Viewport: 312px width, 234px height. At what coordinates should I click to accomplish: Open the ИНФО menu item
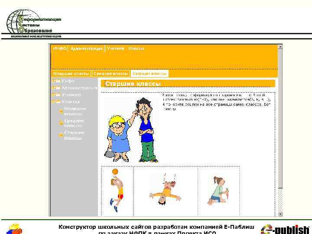pyautogui.click(x=60, y=49)
